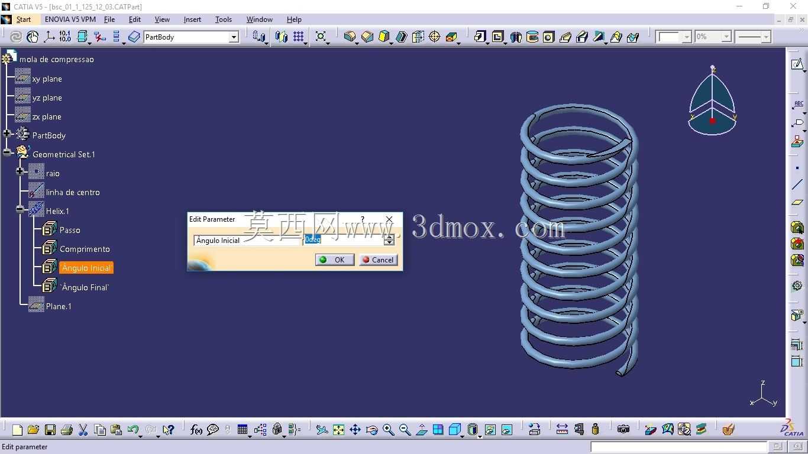808x454 pixels.
Task: Click the Print icon in bottom toolbar
Action: 67,430
